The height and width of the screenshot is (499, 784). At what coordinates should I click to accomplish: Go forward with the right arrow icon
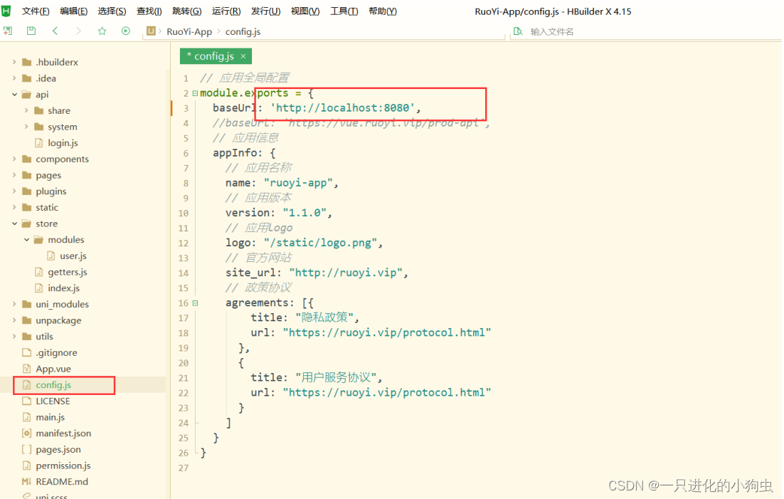(x=78, y=31)
